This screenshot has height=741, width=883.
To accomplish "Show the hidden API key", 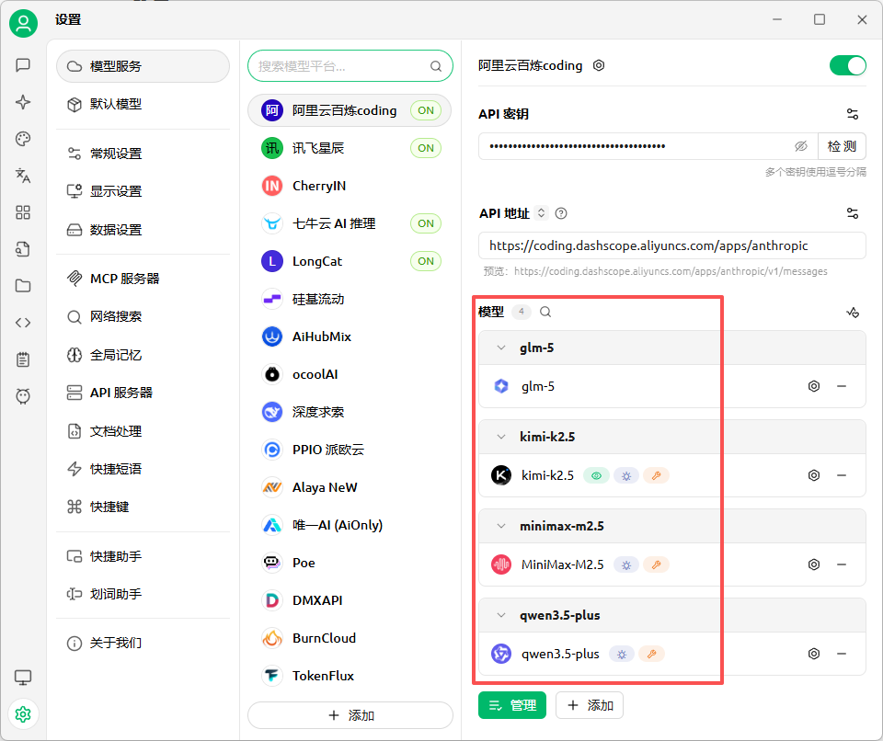I will point(801,146).
